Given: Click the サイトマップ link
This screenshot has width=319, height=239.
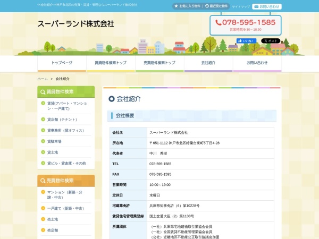Looking at the screenshot, I should 241,7.
